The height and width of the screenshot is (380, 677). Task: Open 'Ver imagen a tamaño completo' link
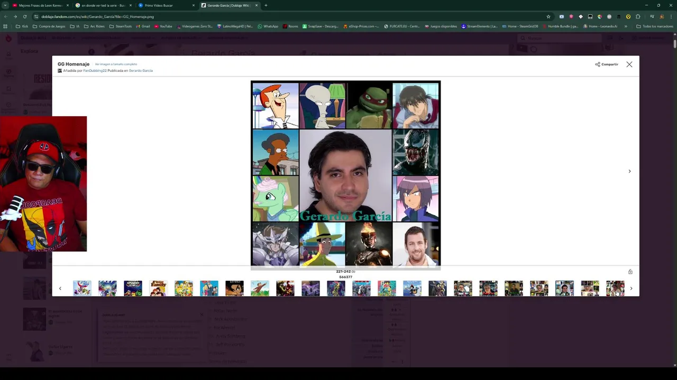tap(116, 64)
